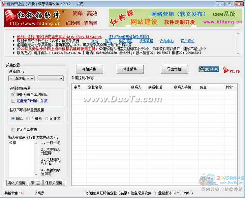Click the 清 空 button

click(36, 183)
